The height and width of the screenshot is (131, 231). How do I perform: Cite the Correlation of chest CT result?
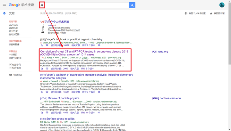click(47, 69)
